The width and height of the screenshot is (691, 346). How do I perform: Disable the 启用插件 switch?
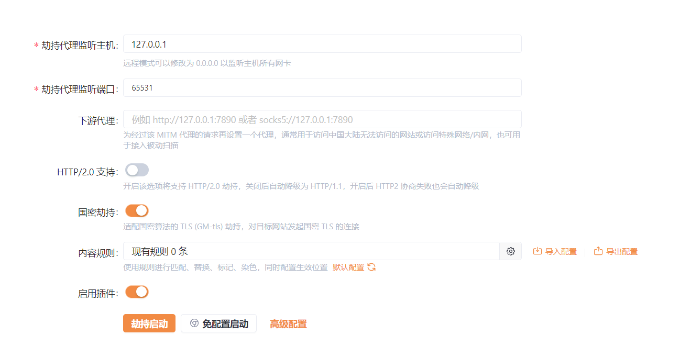click(x=137, y=292)
